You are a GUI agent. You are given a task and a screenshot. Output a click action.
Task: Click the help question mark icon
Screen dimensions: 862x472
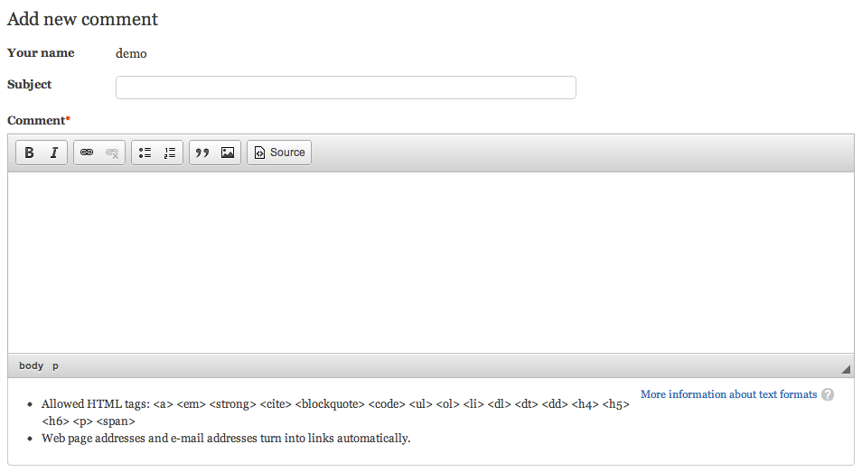click(x=828, y=394)
